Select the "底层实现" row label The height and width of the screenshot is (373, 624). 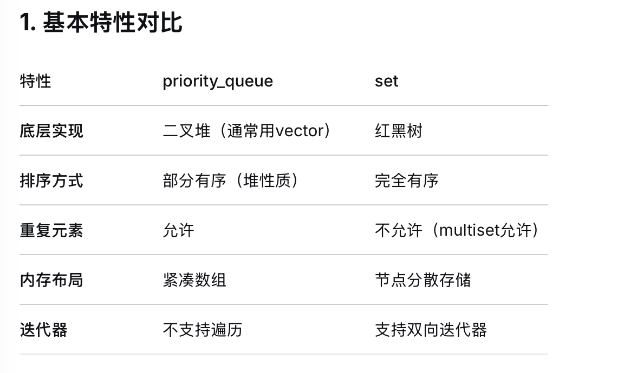pos(51,131)
